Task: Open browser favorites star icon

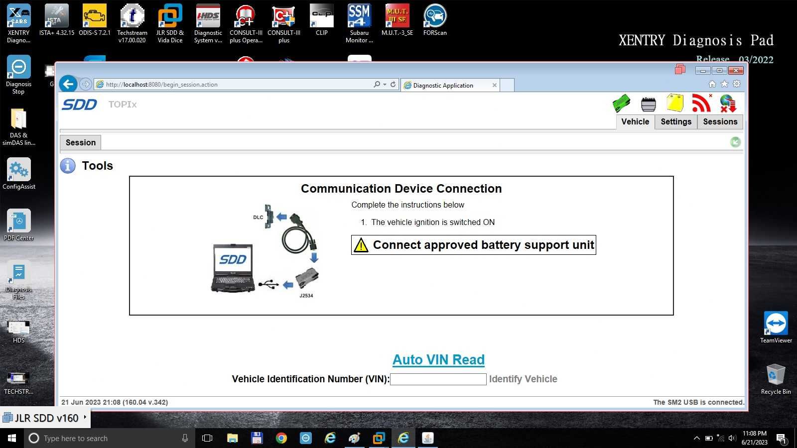Action: (725, 84)
